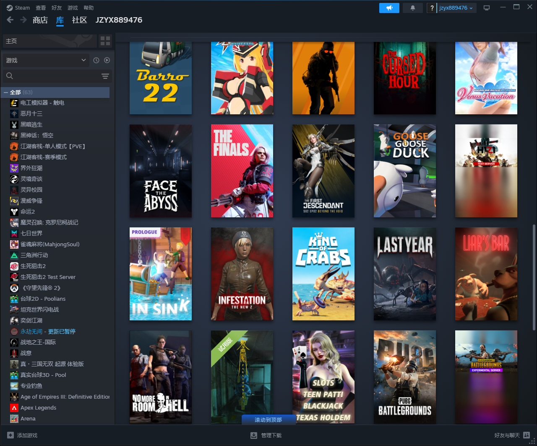Click the back navigation arrow
537x446 pixels.
click(10, 20)
